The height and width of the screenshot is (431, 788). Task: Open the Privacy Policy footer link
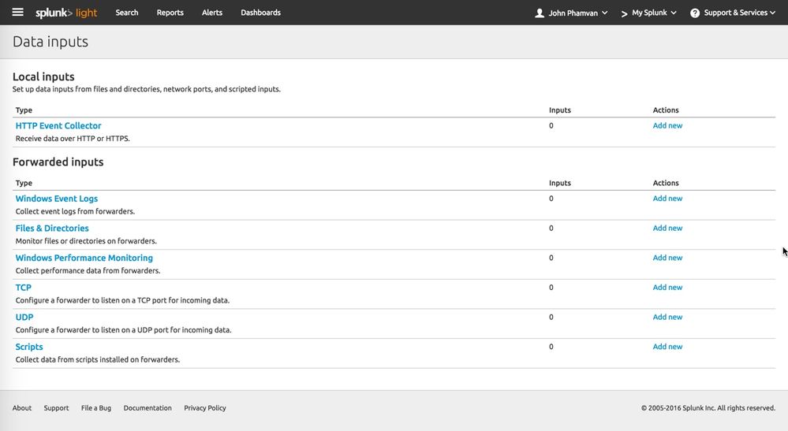(x=205, y=408)
